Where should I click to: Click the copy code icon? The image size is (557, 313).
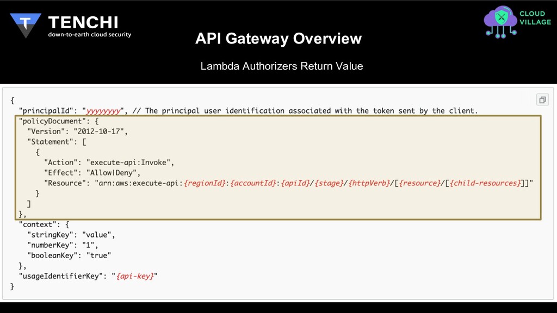tap(542, 100)
